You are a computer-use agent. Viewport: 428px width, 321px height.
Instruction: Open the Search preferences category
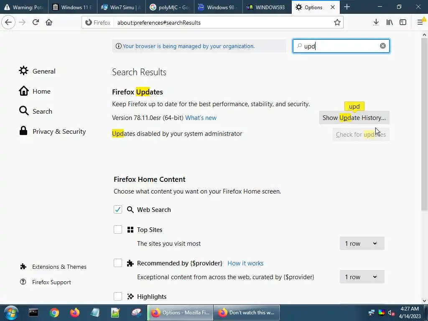click(36, 111)
